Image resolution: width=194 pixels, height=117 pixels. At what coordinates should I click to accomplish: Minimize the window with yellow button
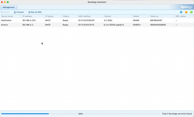[x=5, y=2]
